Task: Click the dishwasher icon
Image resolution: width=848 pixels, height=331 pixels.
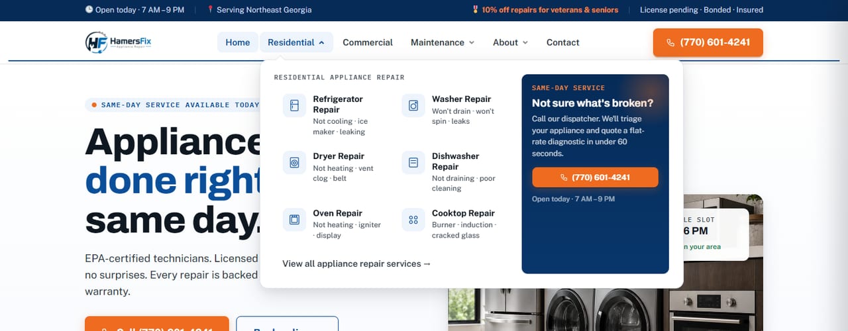Action: coord(413,162)
